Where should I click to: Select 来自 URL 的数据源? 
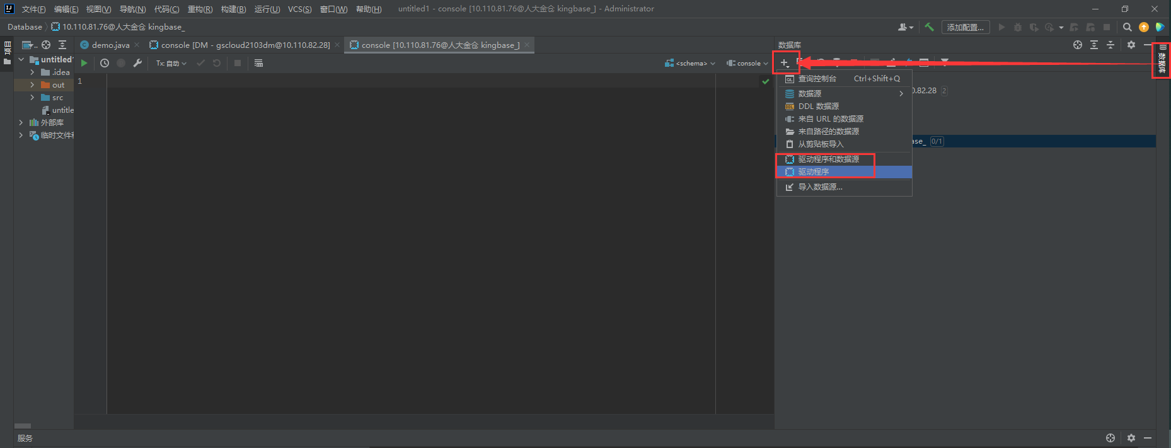click(845, 118)
